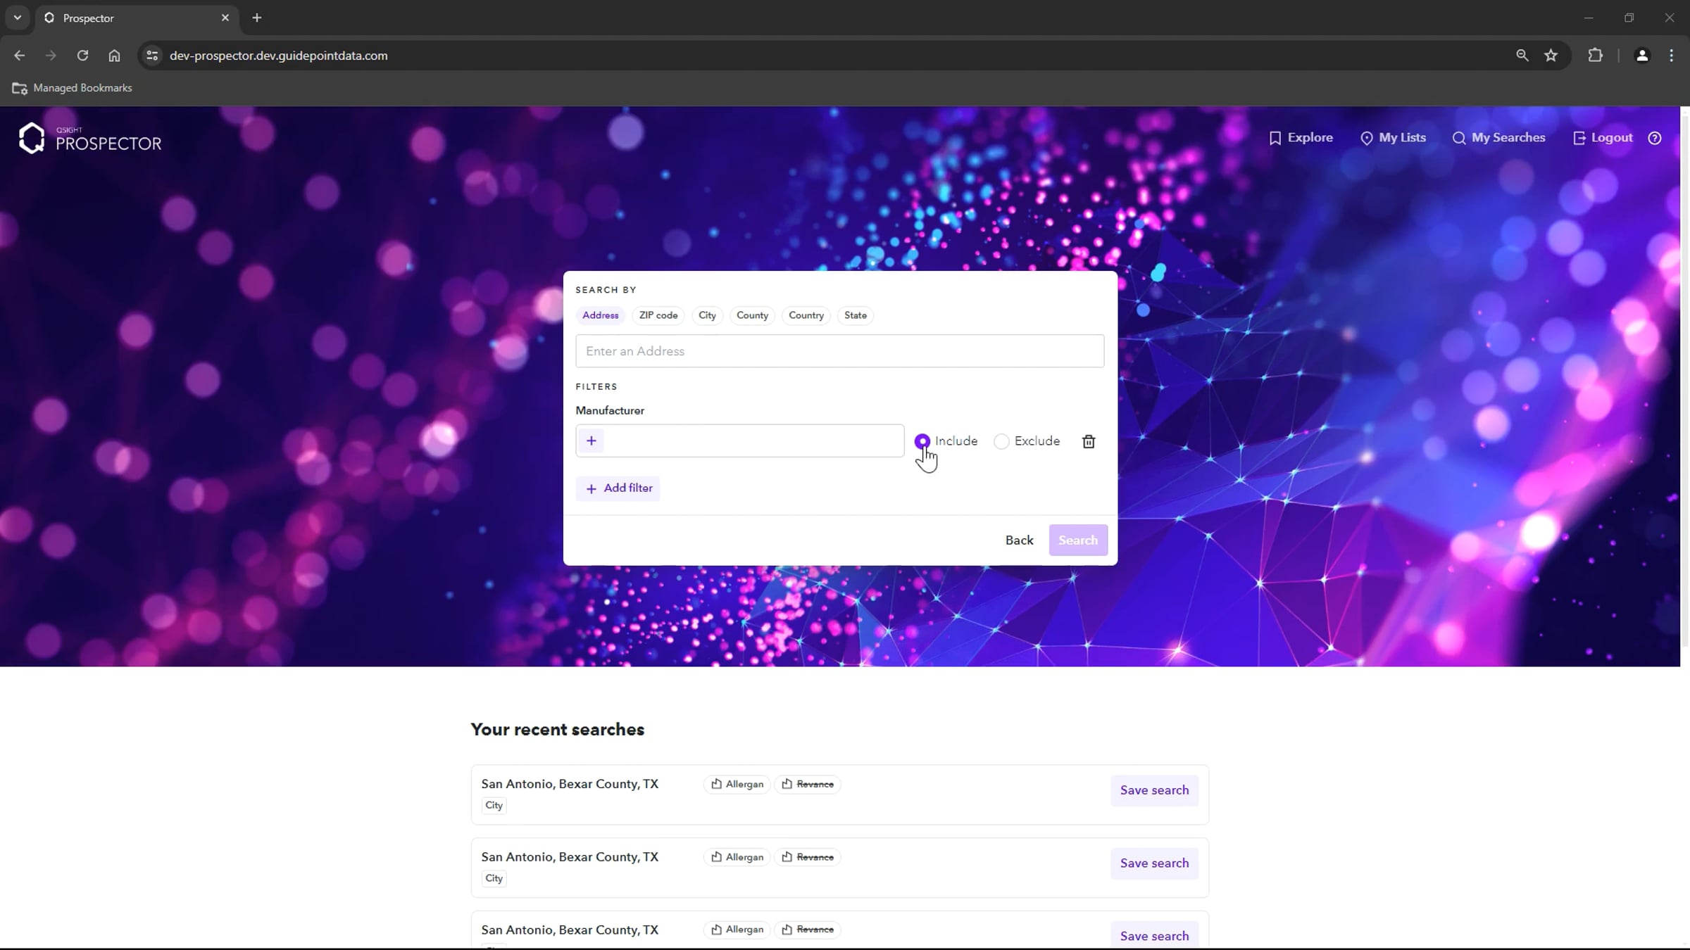The image size is (1690, 950).
Task: Click Logout in the header
Action: [x=1603, y=138]
